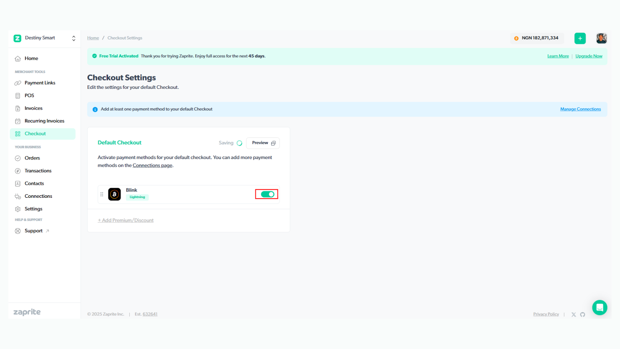Click the Contacts address book icon

(18, 183)
